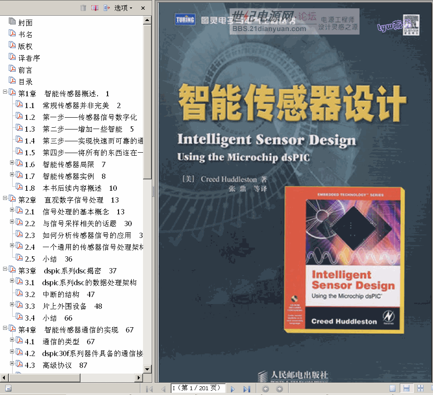
Task: Select bookmark 1.5 第四步
Action: (x=84, y=153)
